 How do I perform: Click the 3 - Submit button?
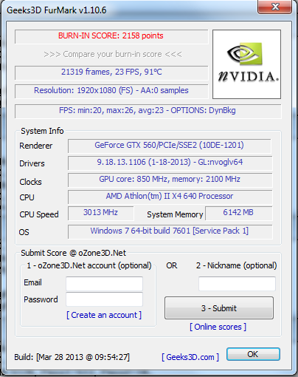coord(219,308)
